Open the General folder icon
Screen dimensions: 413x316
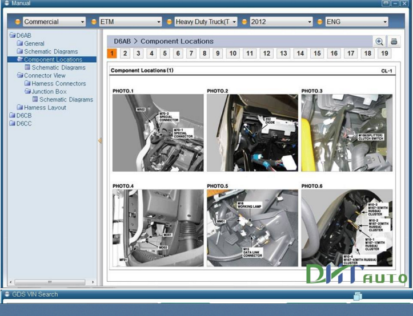click(20, 43)
